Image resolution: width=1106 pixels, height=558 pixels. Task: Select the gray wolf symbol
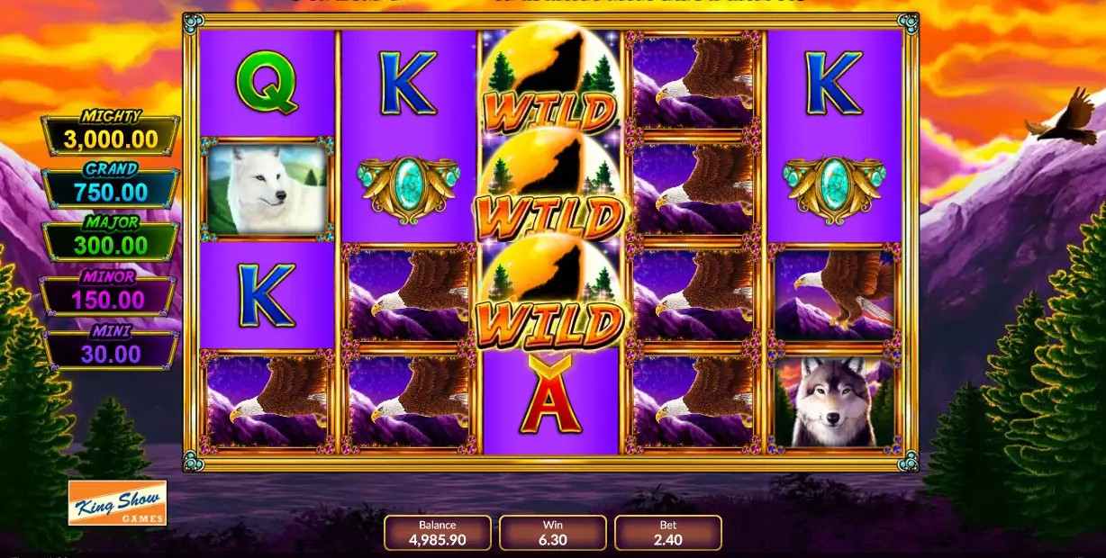click(x=834, y=401)
